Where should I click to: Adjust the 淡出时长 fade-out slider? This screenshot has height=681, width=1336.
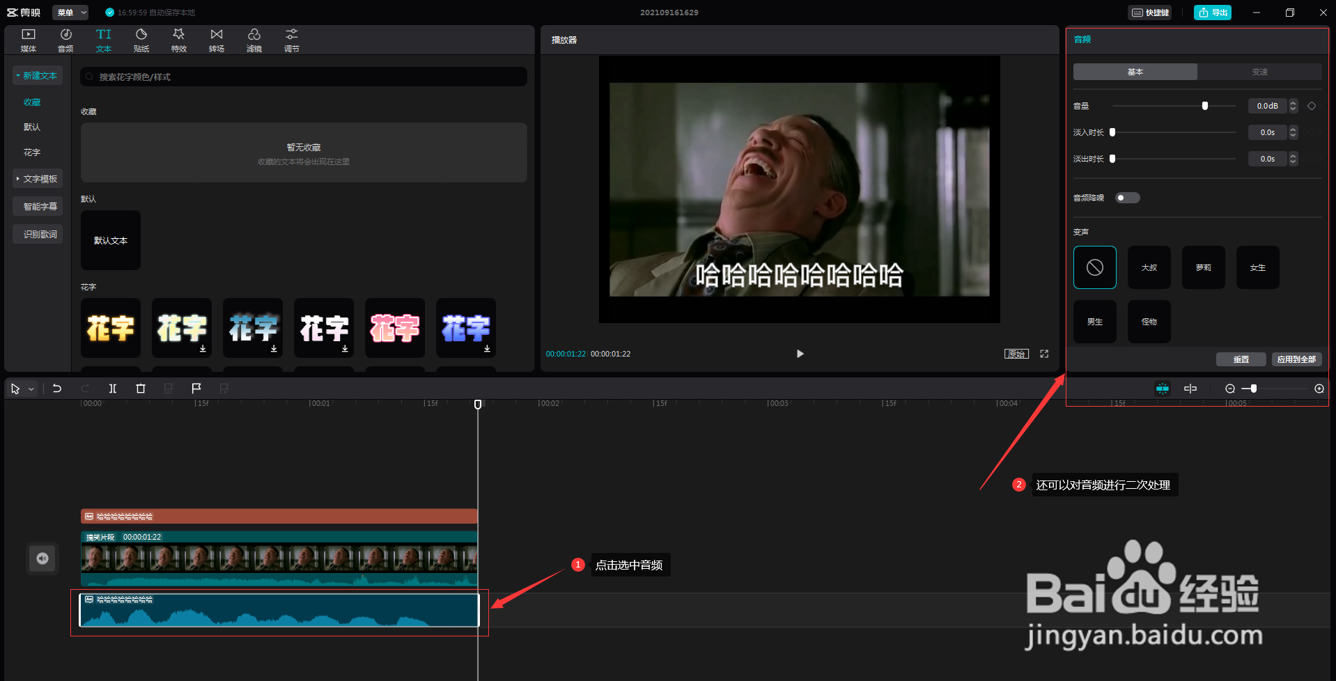pyautogui.click(x=1112, y=159)
